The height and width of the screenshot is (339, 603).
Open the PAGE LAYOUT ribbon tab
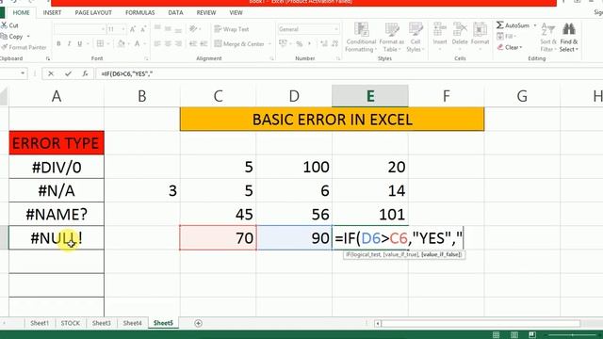tap(93, 12)
